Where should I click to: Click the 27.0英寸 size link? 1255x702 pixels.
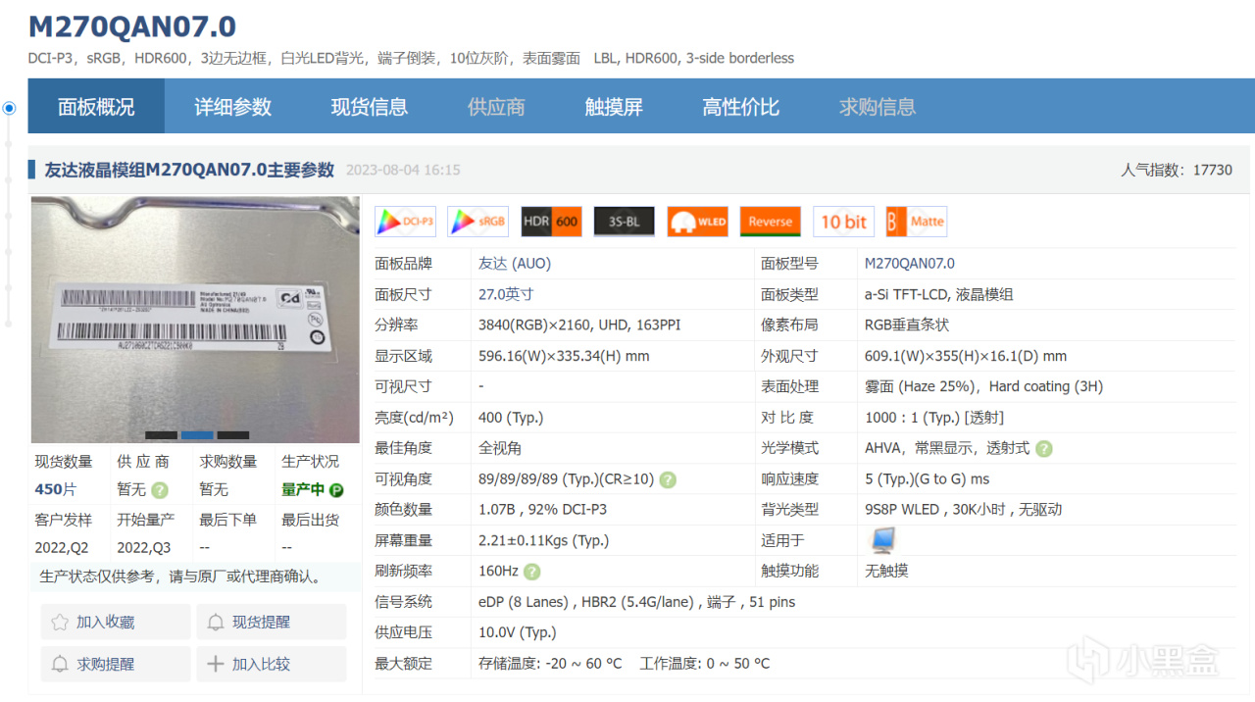(x=506, y=294)
